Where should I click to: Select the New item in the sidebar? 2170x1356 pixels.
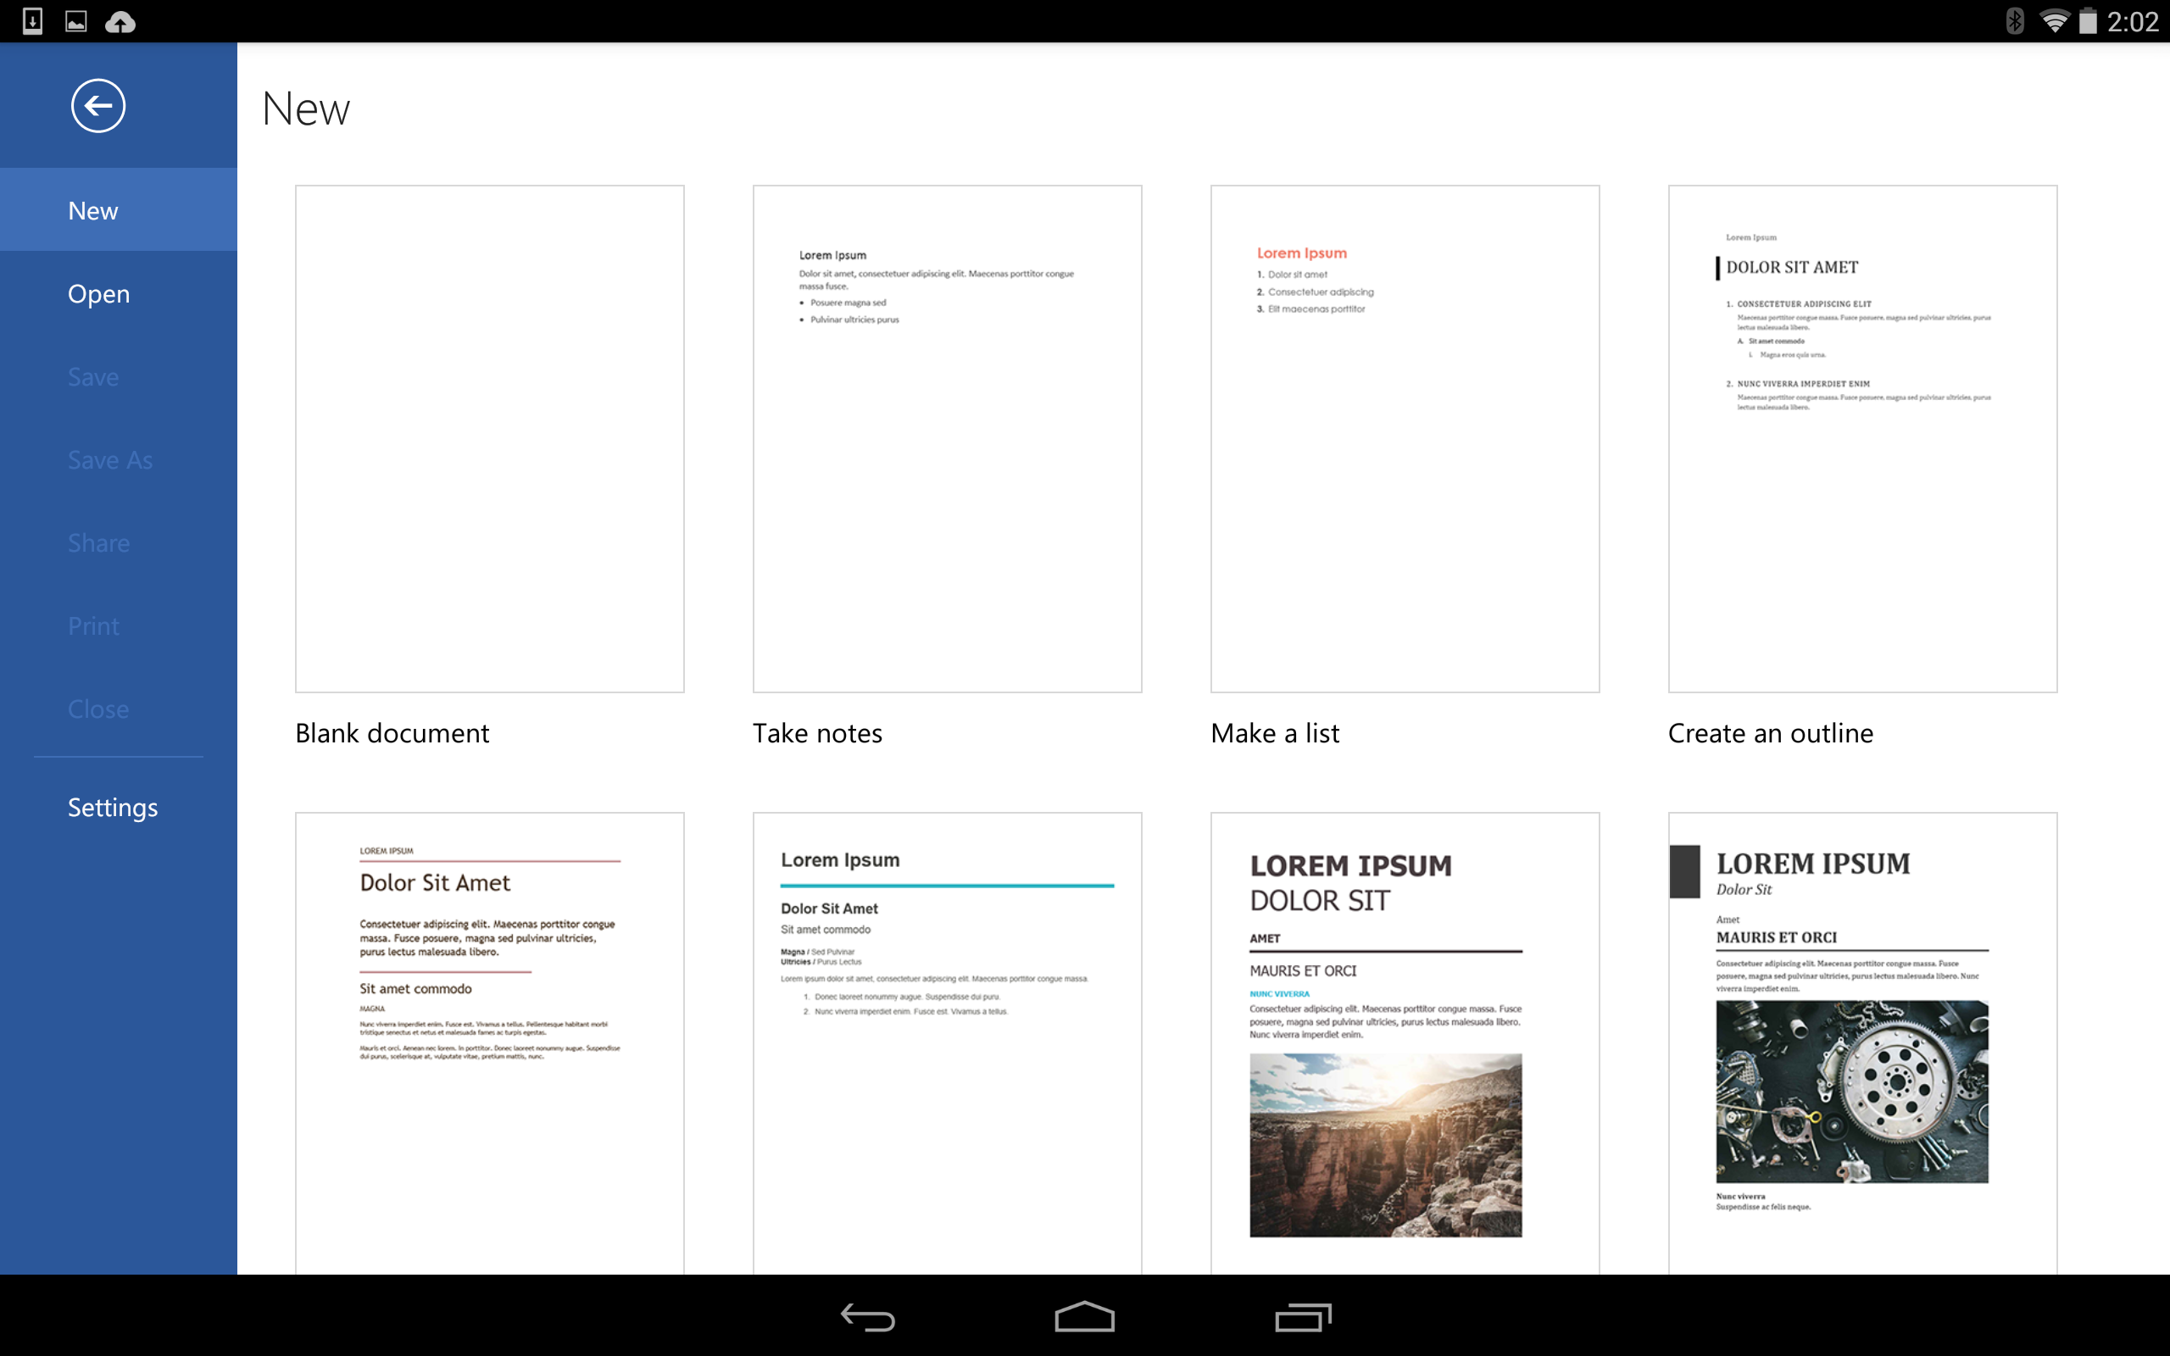[x=92, y=209]
